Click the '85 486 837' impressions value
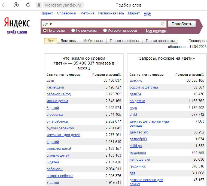The height and width of the screenshot is (186, 207). (112, 80)
